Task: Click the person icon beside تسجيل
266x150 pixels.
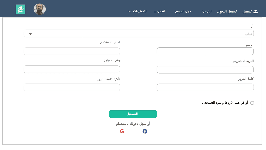Action: (x=256, y=11)
